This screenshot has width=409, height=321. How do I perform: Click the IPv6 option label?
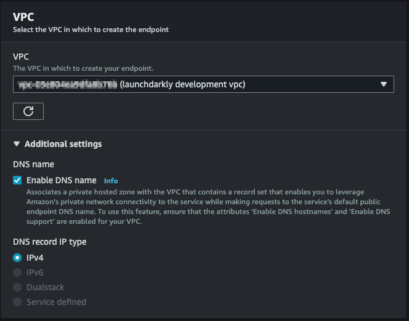[x=35, y=272]
